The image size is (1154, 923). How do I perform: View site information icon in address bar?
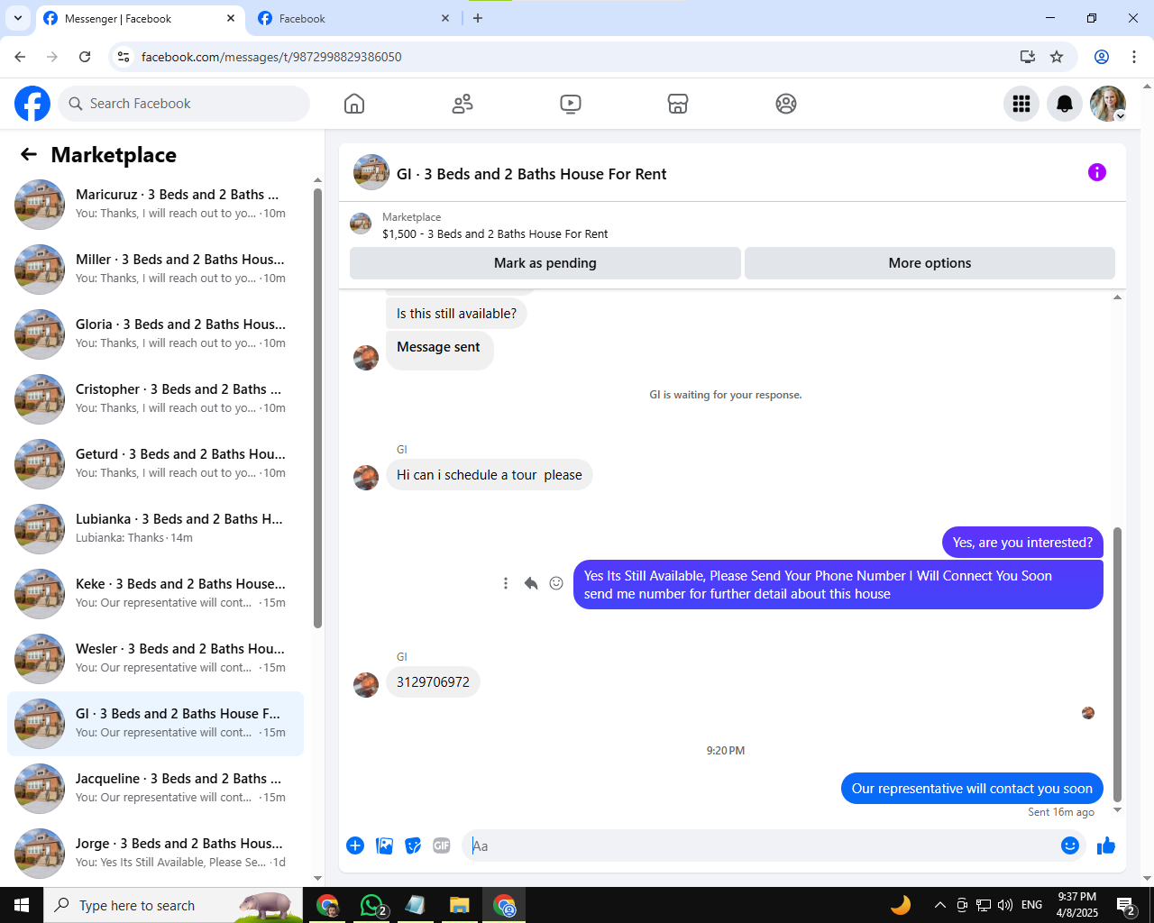coord(124,57)
